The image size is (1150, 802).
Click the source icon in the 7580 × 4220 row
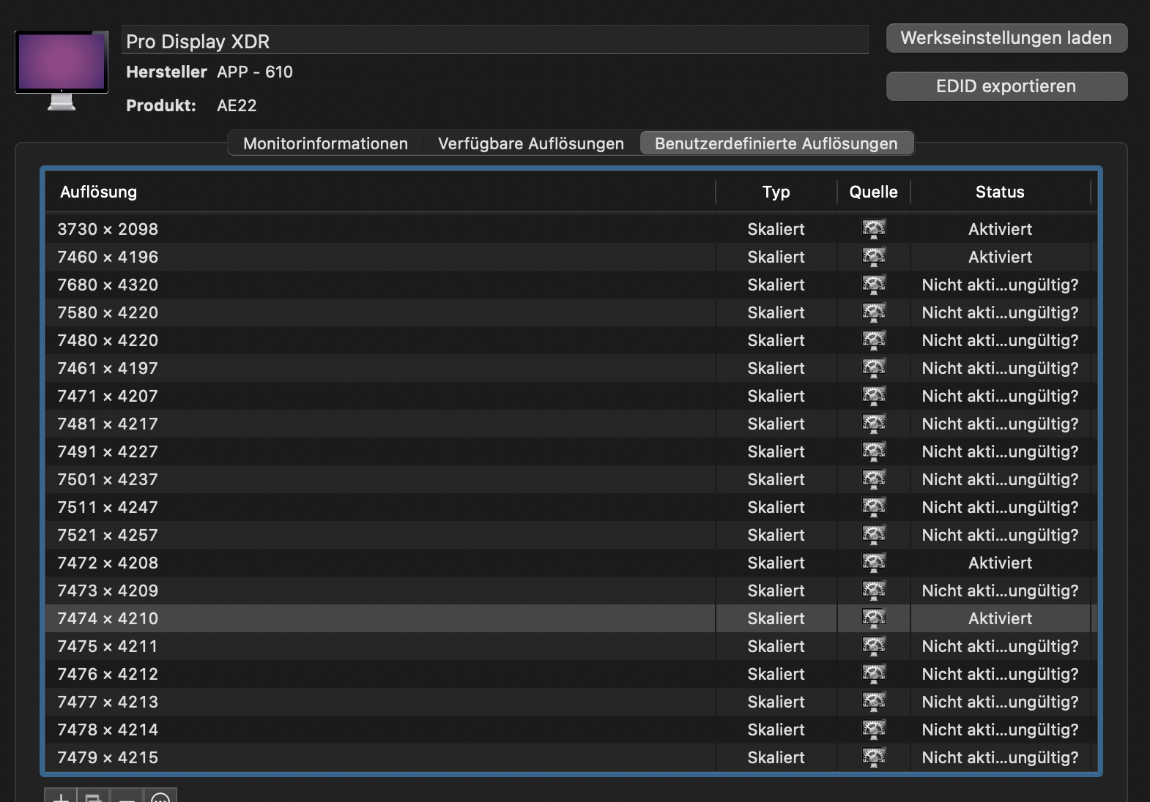click(x=874, y=312)
